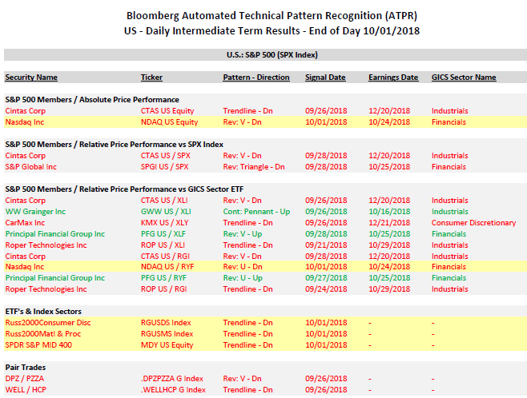This screenshot has width=527, height=398.
Task: Click the 12/21/2018 earnings date cell
Action: (389, 223)
